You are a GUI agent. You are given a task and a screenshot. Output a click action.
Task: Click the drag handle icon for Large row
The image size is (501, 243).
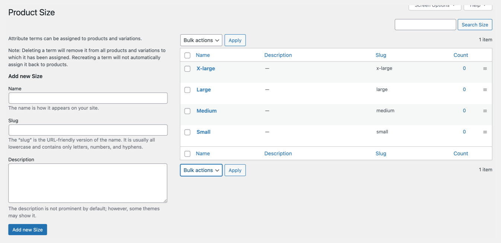coord(485,90)
